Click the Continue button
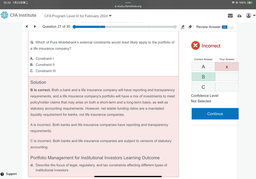Image resolution: width=256 pixels, height=179 pixels. [x=215, y=114]
